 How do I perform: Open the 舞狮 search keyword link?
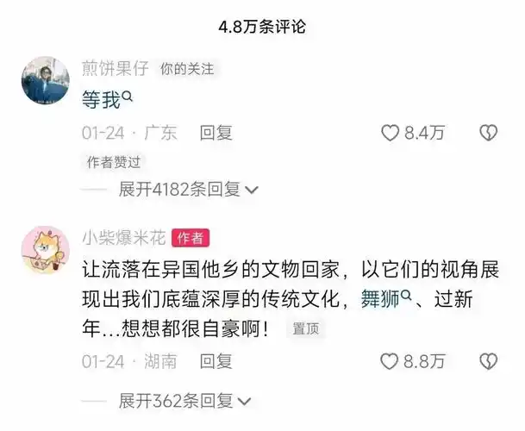(x=380, y=299)
